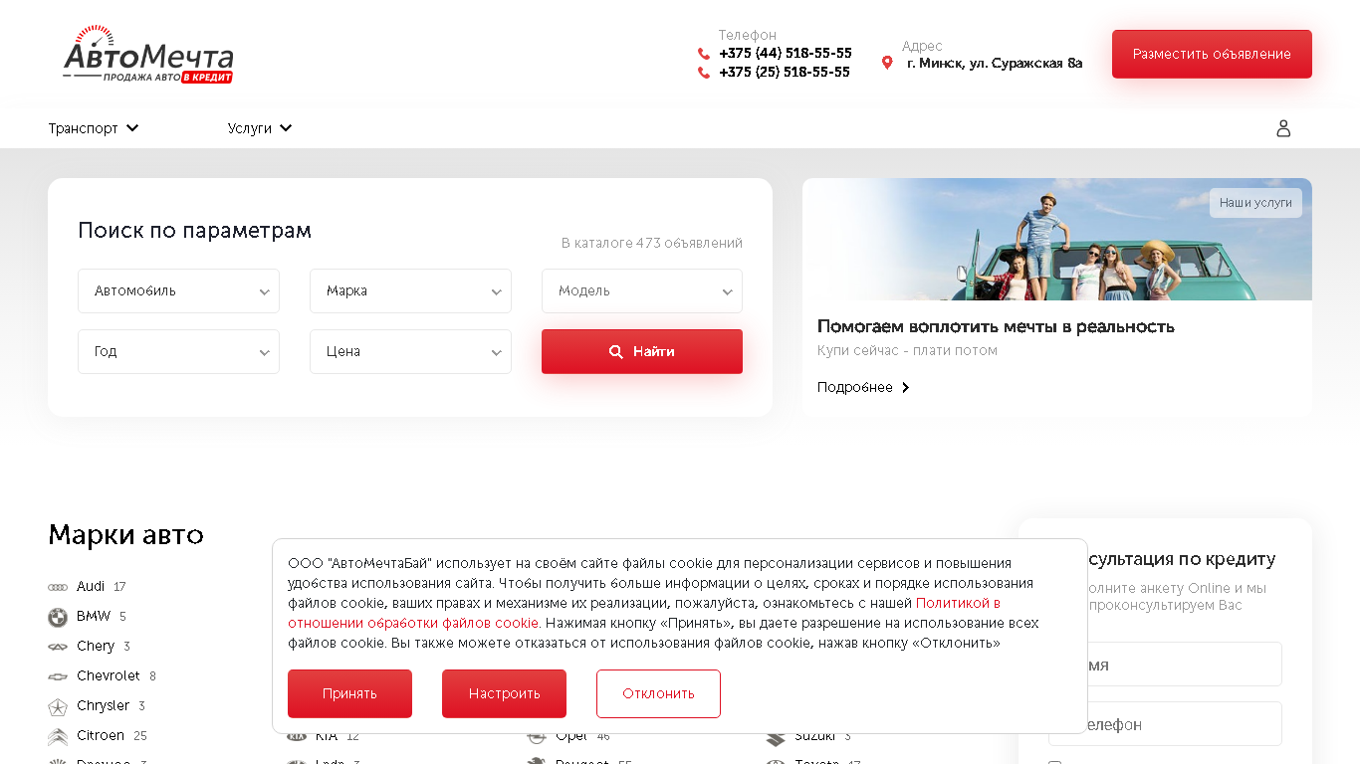Click the BMW brand link

[x=94, y=617]
